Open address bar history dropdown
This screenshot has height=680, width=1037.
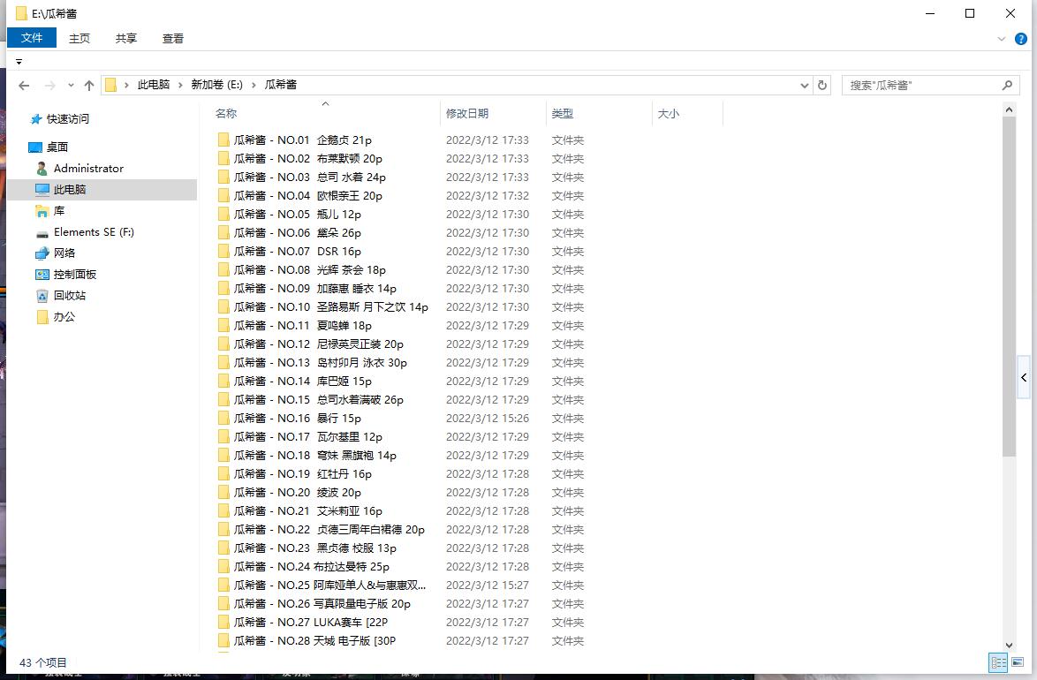coord(804,86)
